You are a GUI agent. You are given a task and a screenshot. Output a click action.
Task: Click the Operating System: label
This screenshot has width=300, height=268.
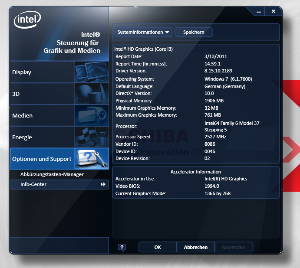coord(135,79)
